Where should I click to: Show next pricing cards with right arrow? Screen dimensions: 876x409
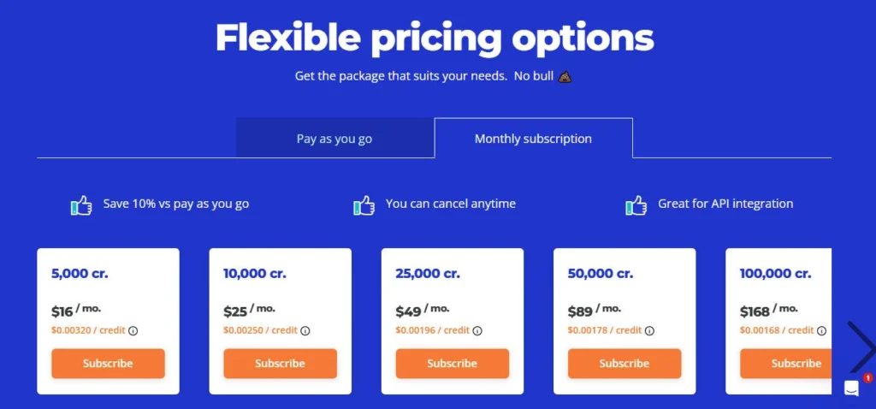click(861, 347)
